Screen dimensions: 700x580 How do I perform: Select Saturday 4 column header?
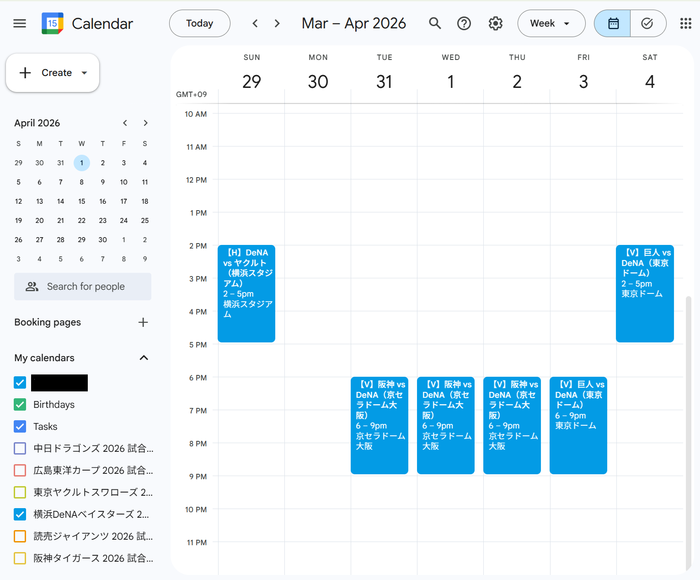[649, 81]
